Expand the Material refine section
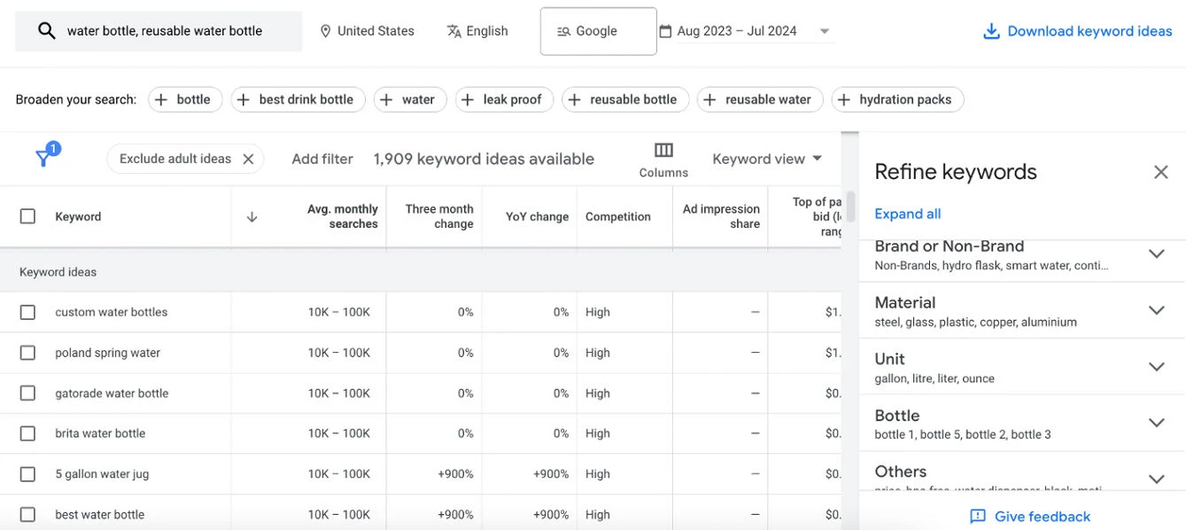Screen dimensions: 1186x530 pos(1156,310)
